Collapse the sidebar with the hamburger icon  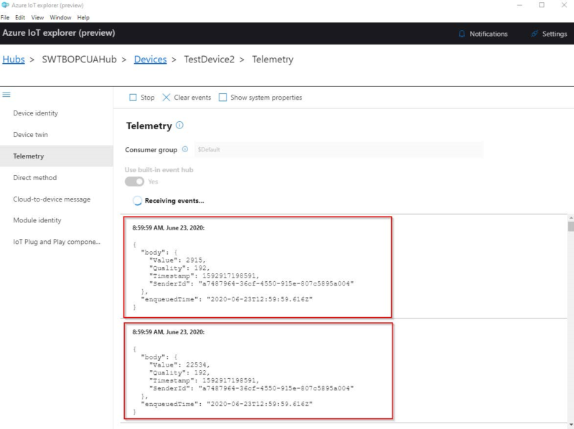(x=6, y=94)
